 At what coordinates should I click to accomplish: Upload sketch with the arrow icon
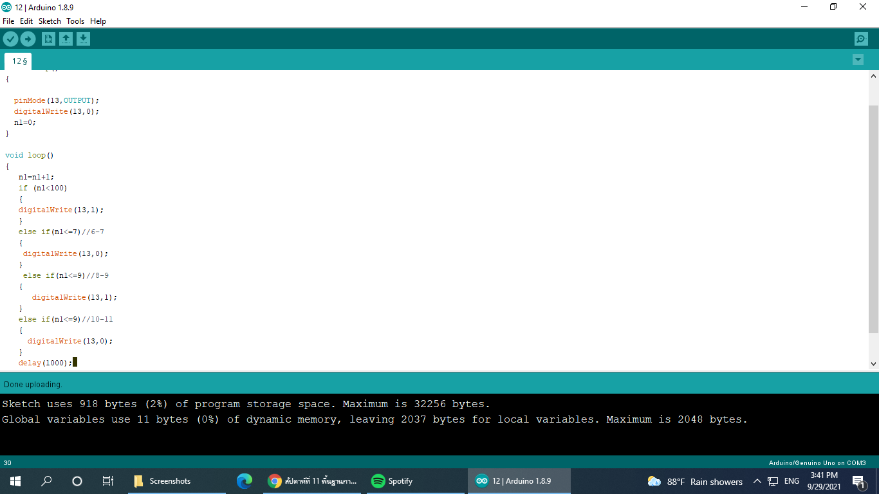28,39
